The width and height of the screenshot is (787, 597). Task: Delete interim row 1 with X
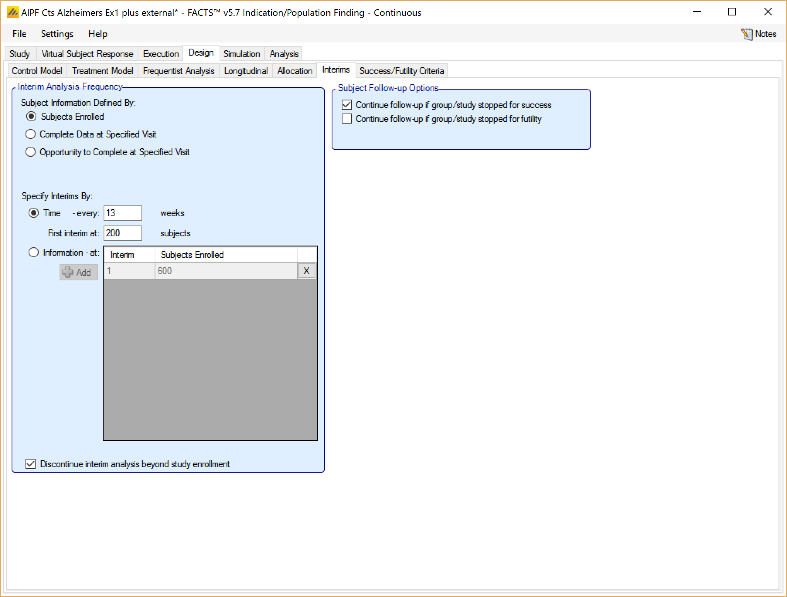click(307, 271)
